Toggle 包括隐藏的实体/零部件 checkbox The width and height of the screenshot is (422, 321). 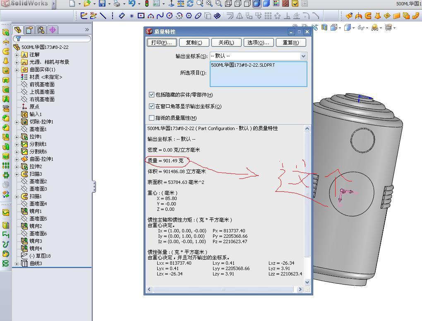pos(151,94)
